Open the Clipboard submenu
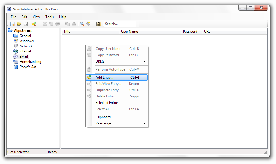This screenshot has height=164, width=276. click(x=117, y=117)
